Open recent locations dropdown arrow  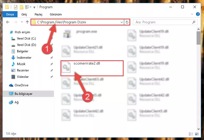pyautogui.click(x=22, y=22)
